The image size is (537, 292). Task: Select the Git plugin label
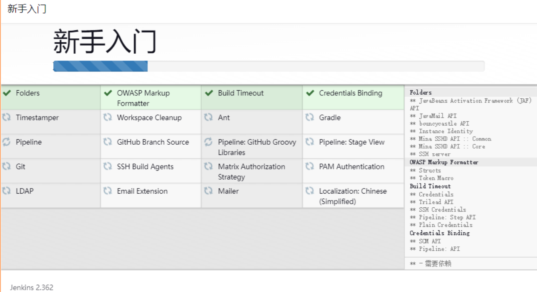click(20, 166)
